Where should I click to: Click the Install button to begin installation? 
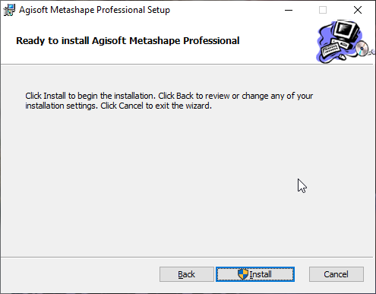pos(255,274)
